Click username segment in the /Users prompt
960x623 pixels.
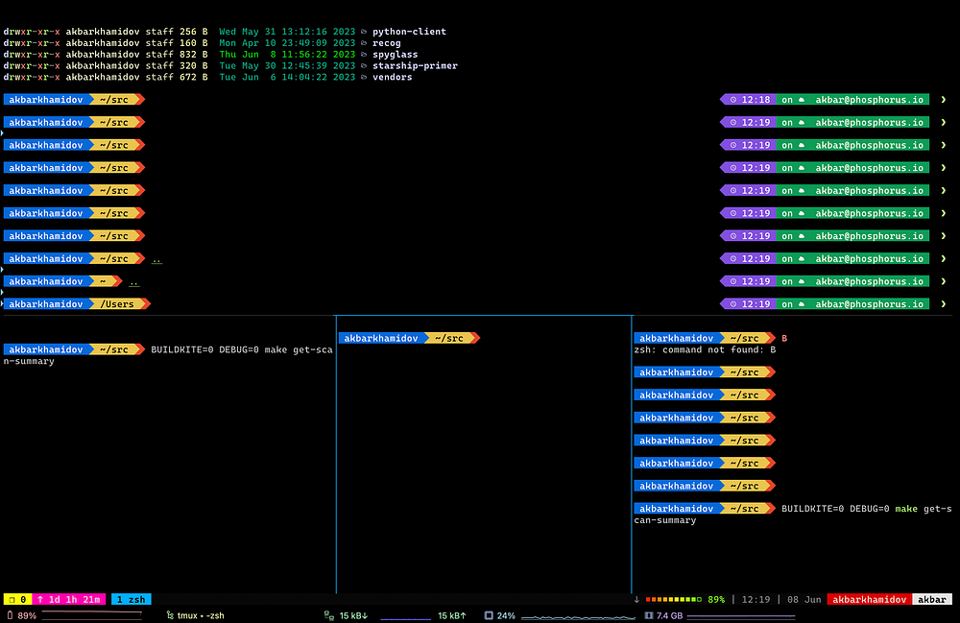point(46,304)
